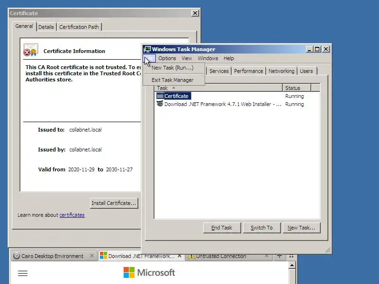Viewport: 379px width, 284px height.
Task: Open the Options menu in Task Manager
Action: pos(167,58)
